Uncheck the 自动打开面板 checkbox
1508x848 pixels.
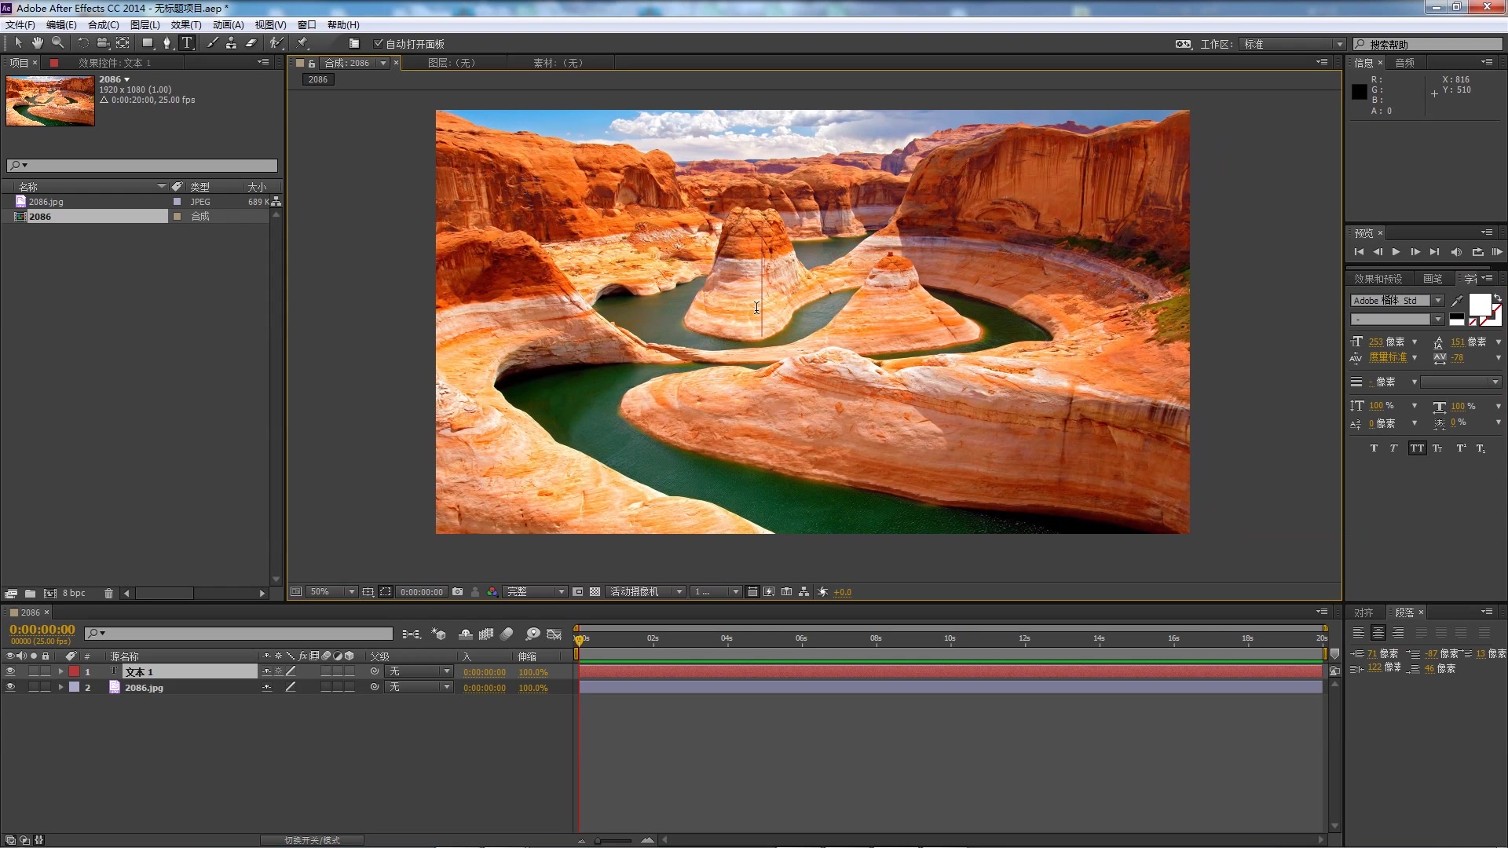[379, 44]
